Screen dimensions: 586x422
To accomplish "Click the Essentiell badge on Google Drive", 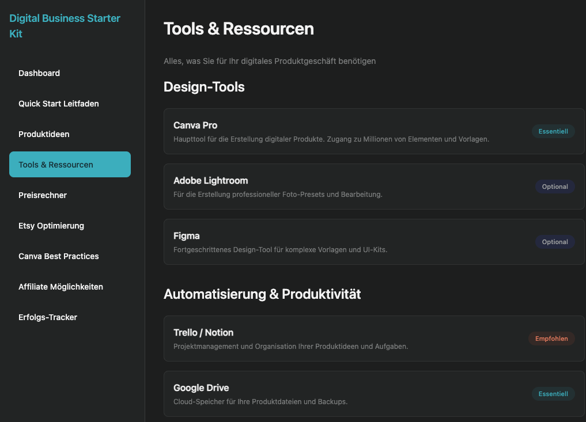I will coord(553,394).
